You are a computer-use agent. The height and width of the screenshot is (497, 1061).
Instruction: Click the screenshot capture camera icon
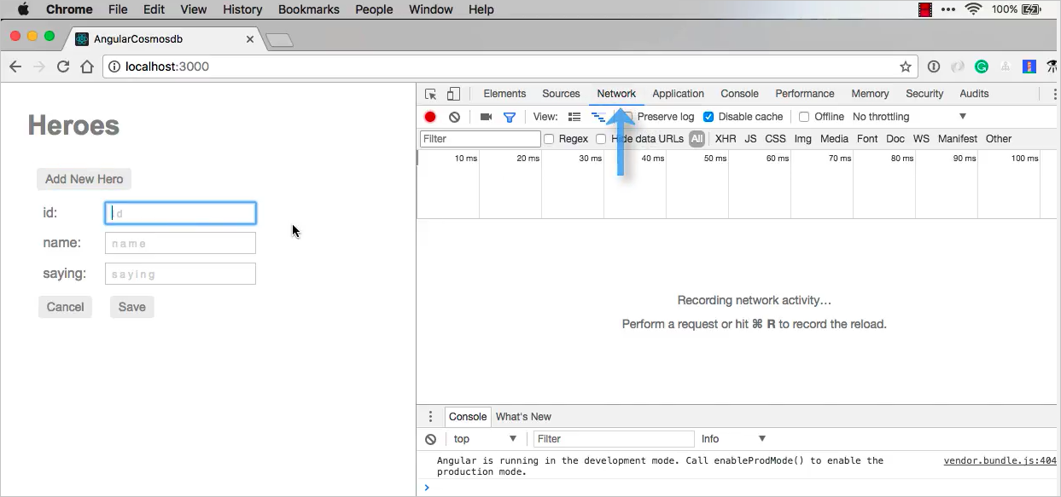486,116
